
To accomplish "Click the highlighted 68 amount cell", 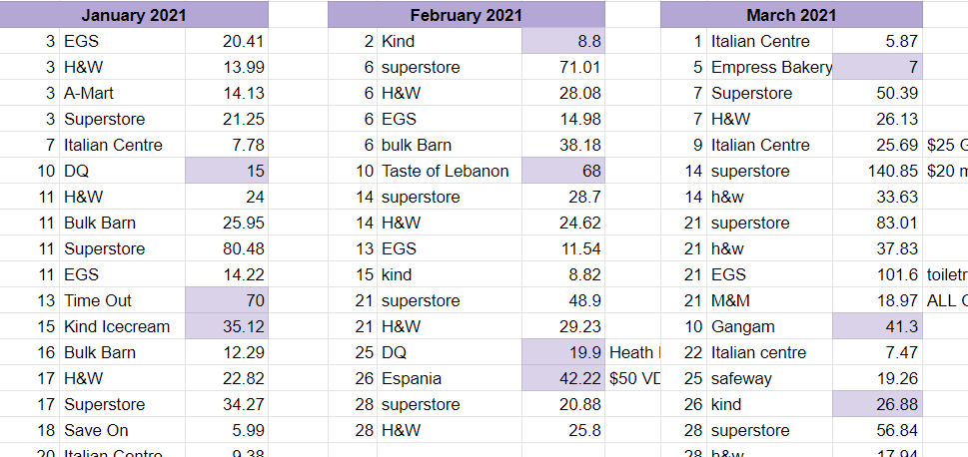I will [x=562, y=171].
